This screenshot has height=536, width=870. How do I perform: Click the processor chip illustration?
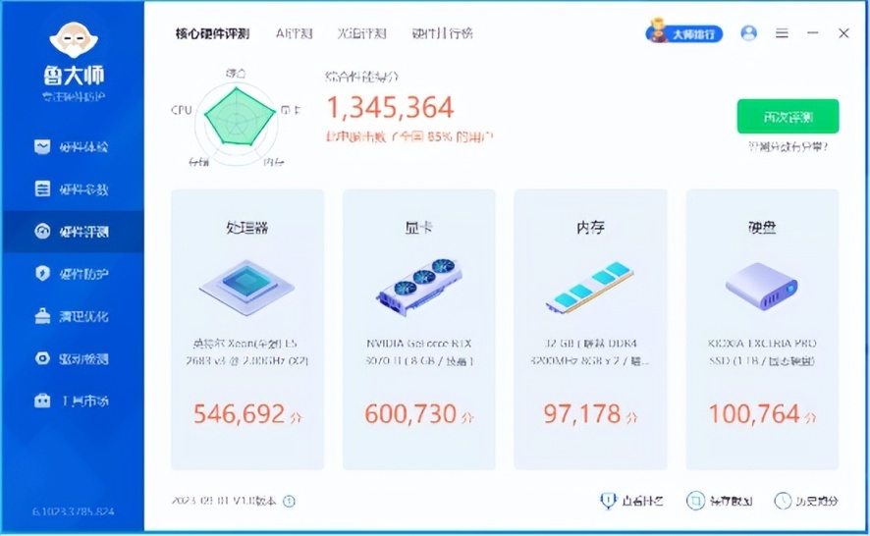point(246,287)
